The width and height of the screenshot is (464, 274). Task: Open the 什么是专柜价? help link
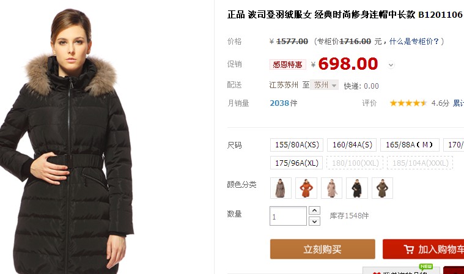pos(414,42)
